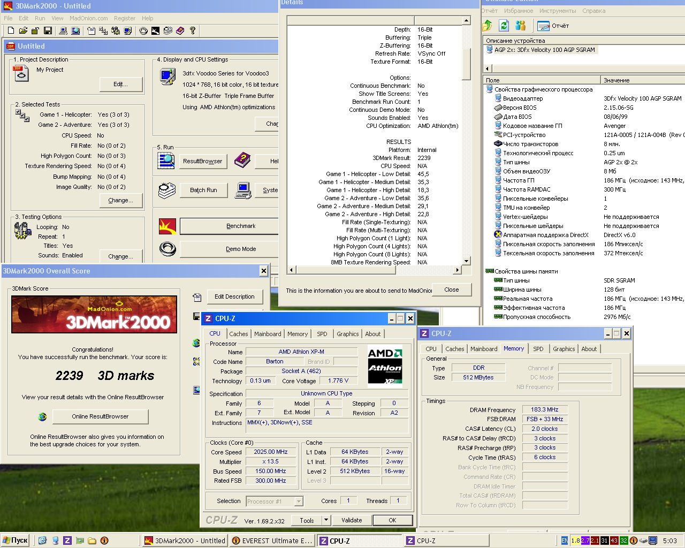Click the floppy disk Save icon in 3DMark2000 toolbar
This screenshot has height=548, width=685.
tap(48, 31)
